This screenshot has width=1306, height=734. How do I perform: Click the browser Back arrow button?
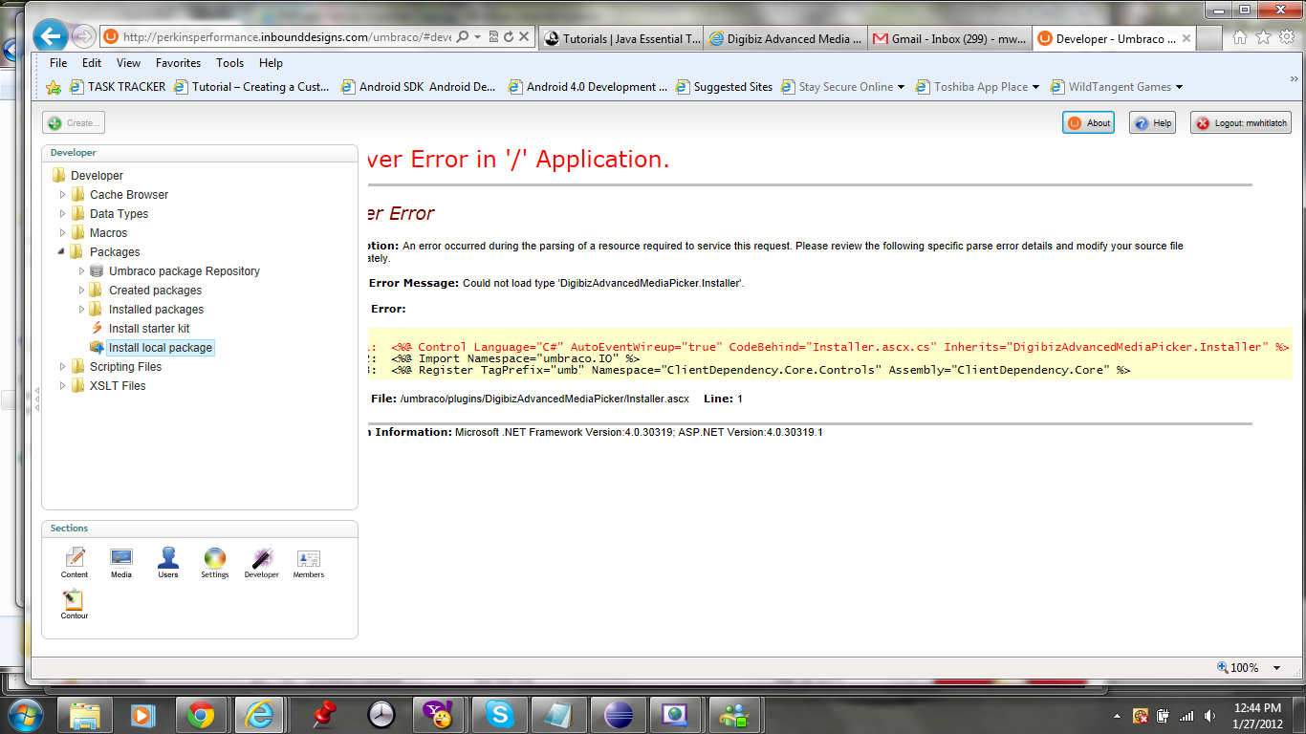coord(51,36)
